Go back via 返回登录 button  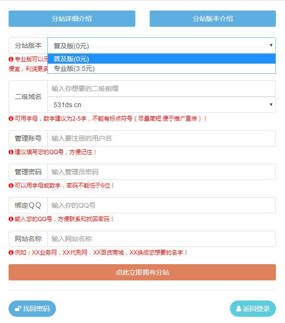click(253, 309)
